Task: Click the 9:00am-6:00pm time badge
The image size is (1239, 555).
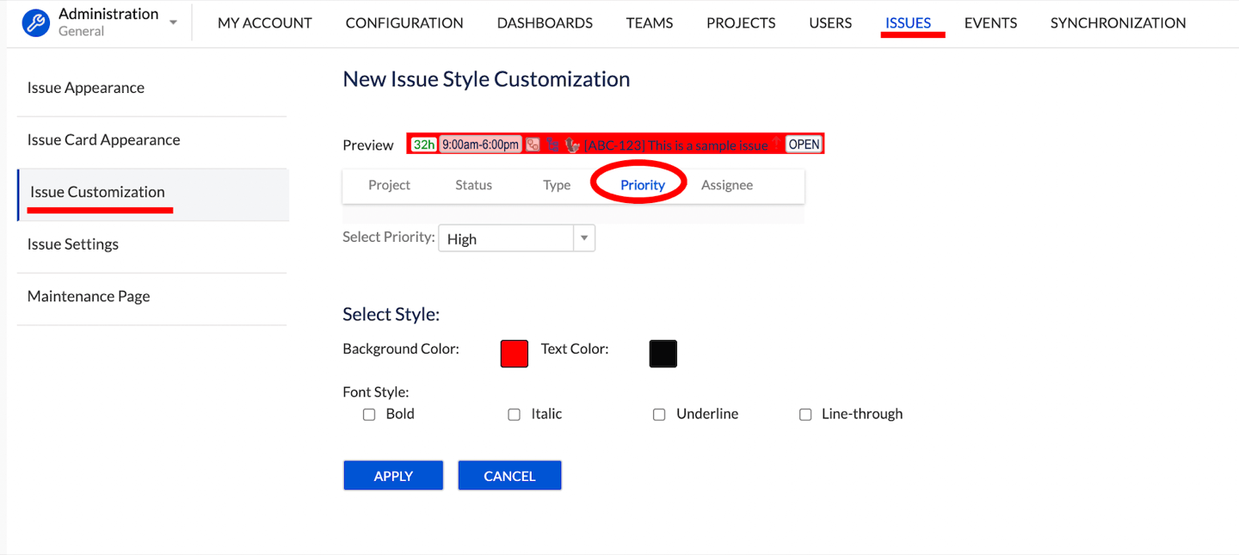Action: (x=480, y=145)
